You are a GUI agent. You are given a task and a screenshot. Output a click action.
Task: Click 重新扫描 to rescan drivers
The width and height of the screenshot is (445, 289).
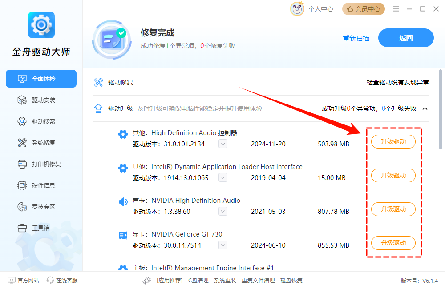[x=356, y=38]
